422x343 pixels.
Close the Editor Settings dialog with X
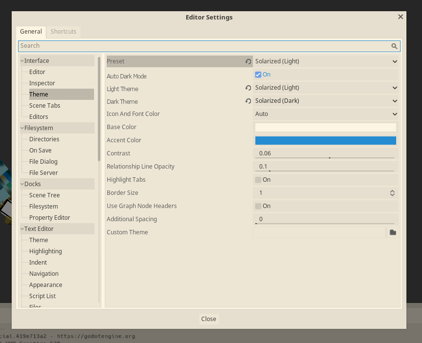click(401, 17)
